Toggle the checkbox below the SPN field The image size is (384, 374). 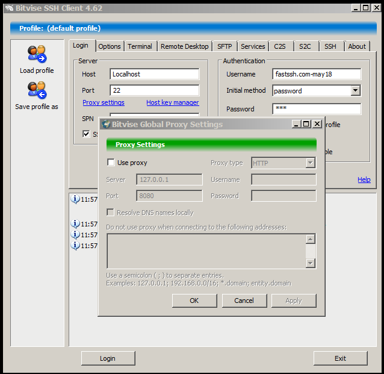click(86, 134)
